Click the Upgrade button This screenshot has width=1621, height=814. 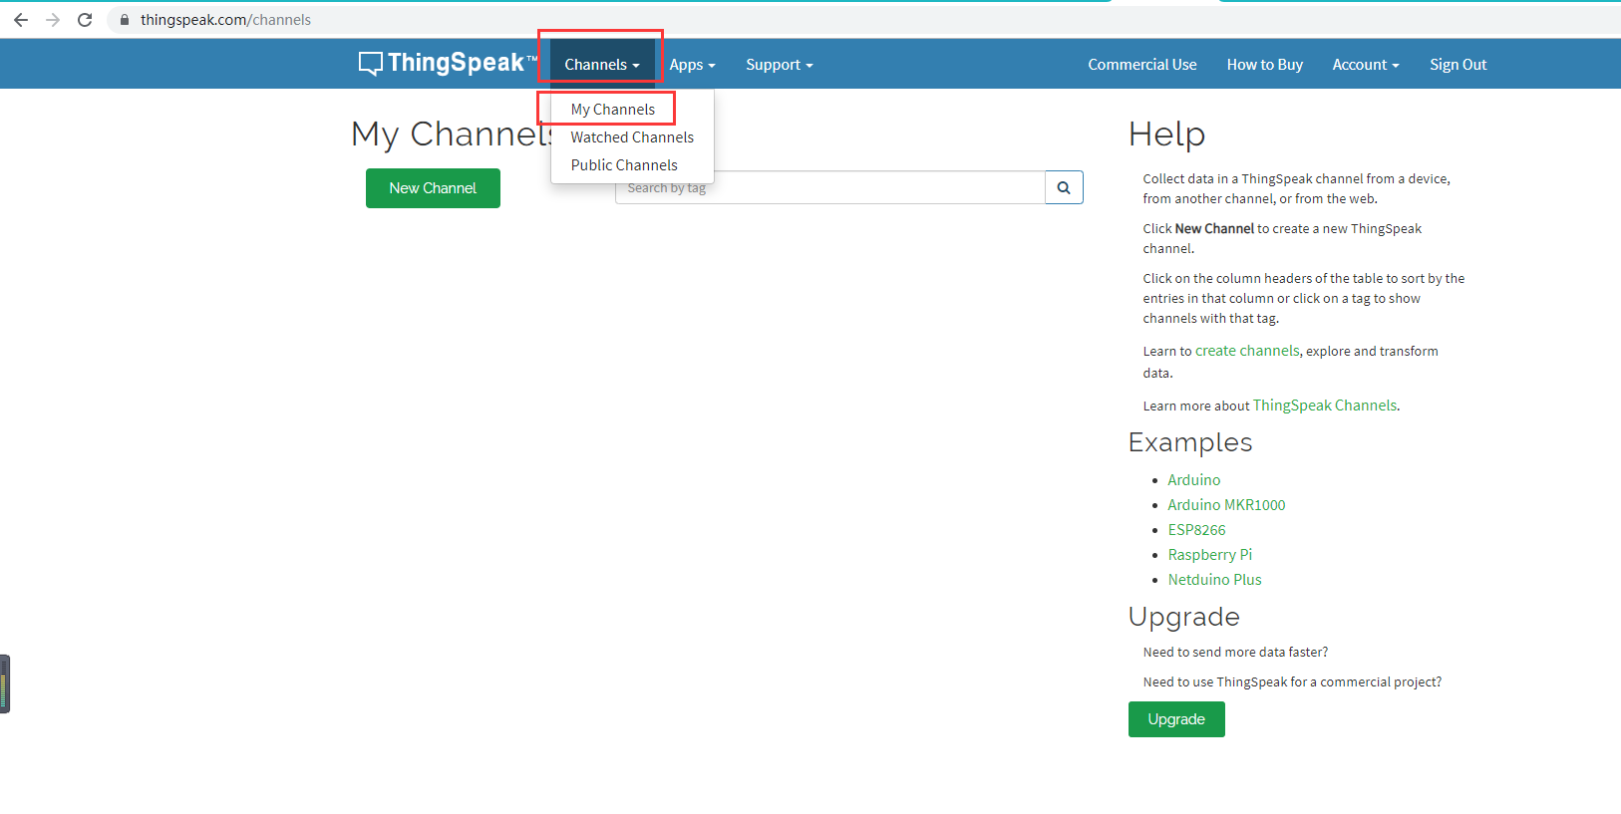tap(1176, 719)
